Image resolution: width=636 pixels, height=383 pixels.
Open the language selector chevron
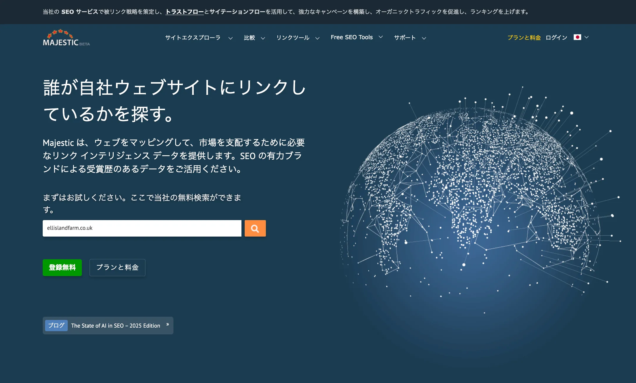(587, 37)
